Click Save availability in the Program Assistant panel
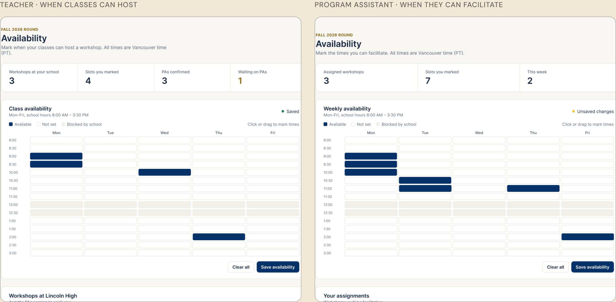The width and height of the screenshot is (616, 302). pyautogui.click(x=592, y=267)
